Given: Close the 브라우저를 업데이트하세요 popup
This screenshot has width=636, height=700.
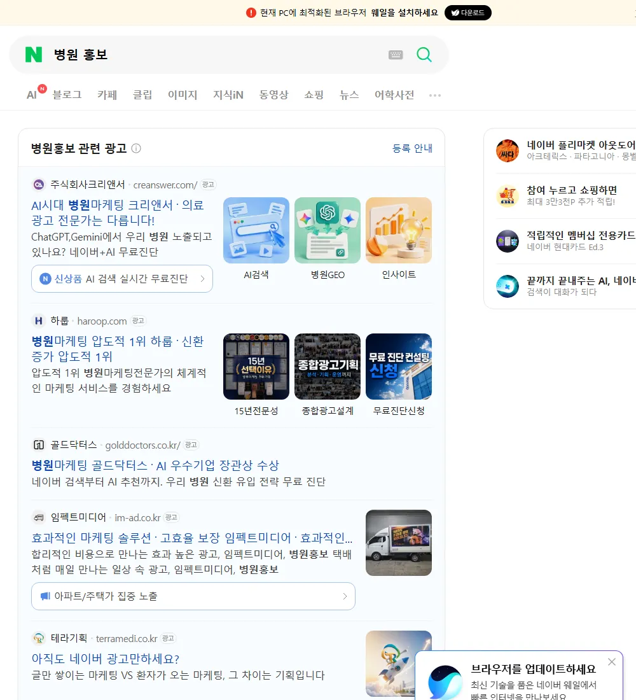Looking at the screenshot, I should click(x=612, y=662).
